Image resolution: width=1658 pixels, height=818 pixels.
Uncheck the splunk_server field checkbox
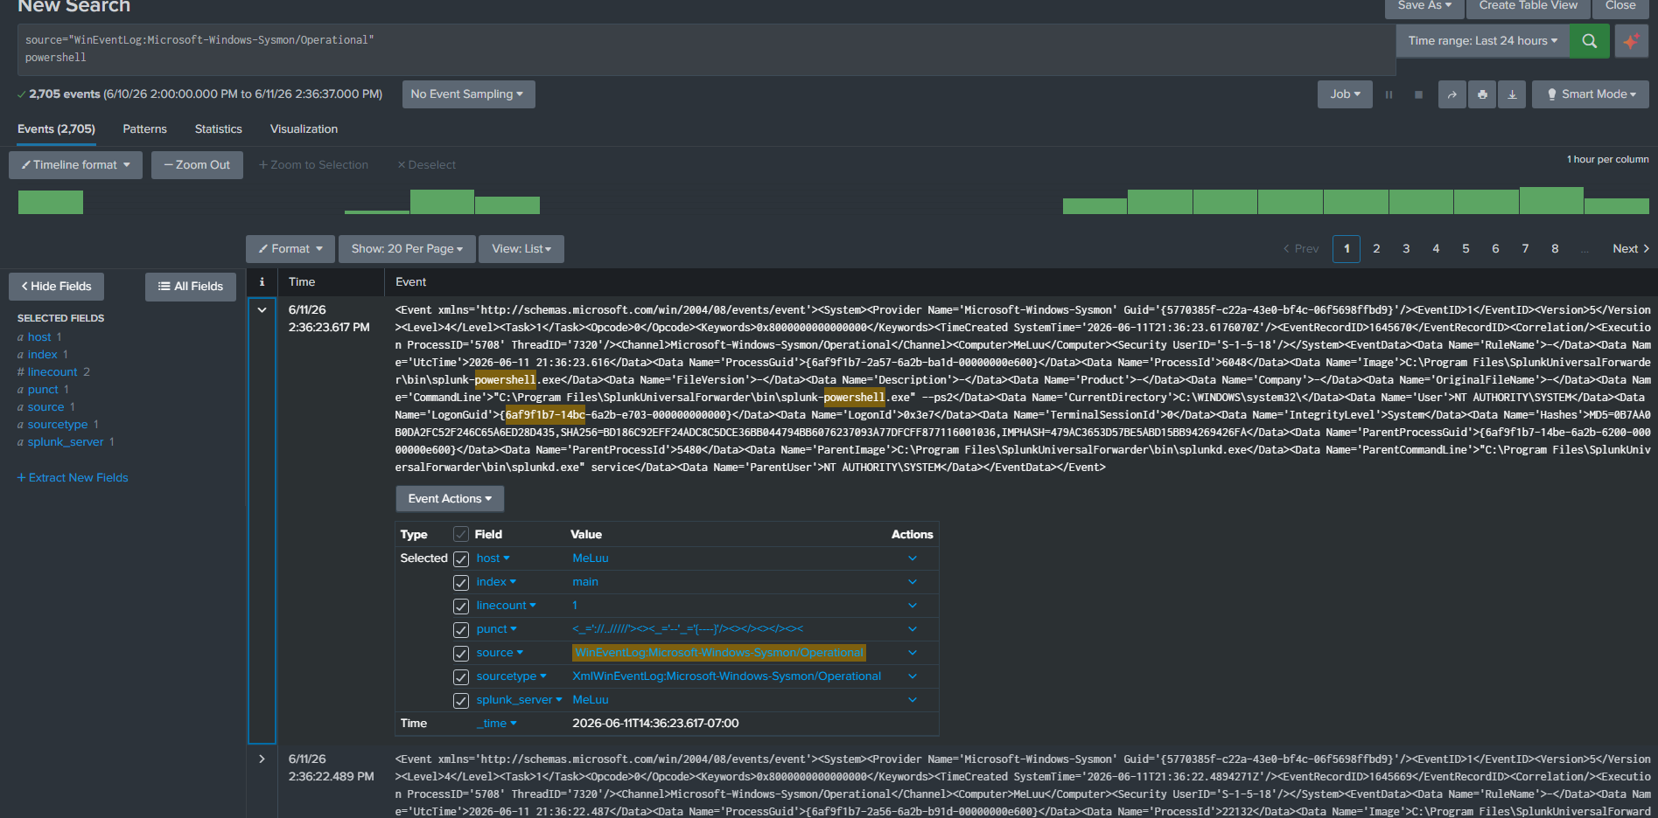(461, 701)
